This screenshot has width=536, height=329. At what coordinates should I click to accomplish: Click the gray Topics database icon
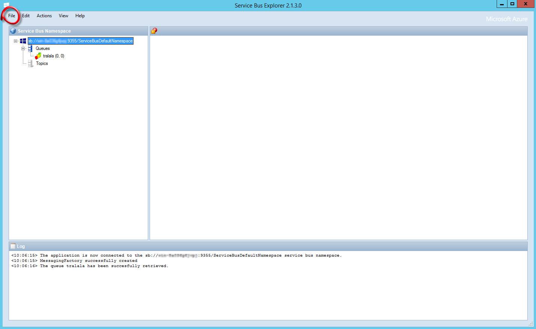30,63
